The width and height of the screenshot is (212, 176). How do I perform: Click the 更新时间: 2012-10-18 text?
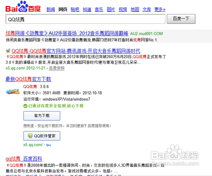83,93
